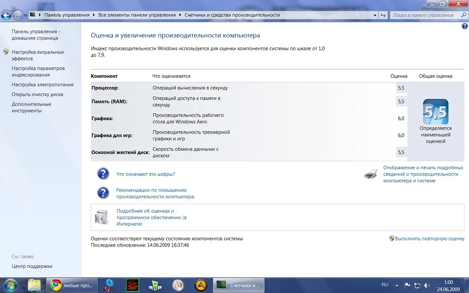The width and height of the screenshot is (469, 293).
Task: Click the printer icon
Action: click(370, 174)
